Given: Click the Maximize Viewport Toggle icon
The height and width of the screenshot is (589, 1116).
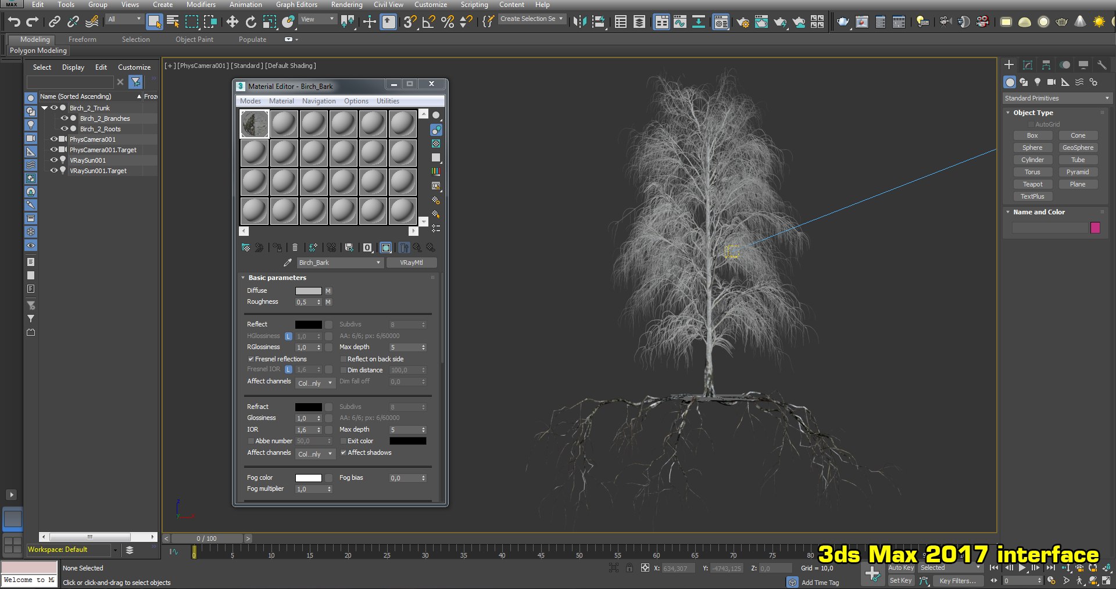Looking at the screenshot, I should (1107, 580).
